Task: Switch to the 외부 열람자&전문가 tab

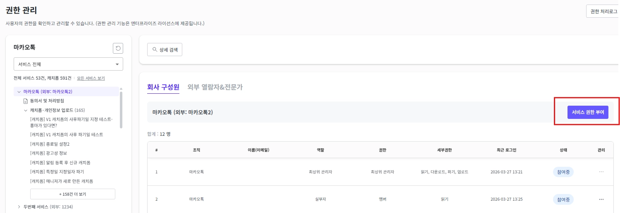Action: coord(215,87)
